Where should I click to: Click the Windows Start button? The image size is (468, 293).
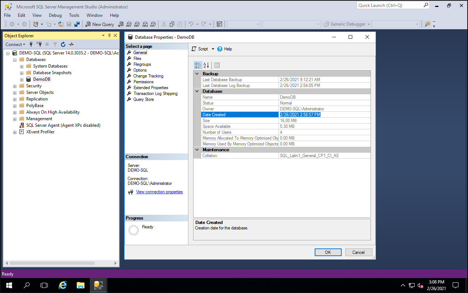pyautogui.click(x=9, y=285)
